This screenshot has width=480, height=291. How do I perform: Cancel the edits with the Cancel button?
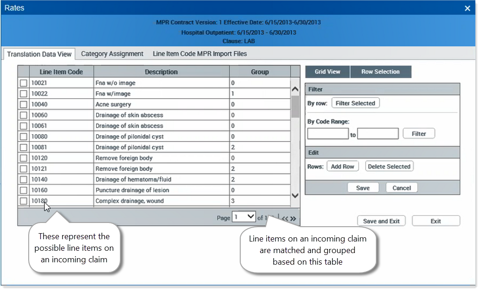(402, 188)
